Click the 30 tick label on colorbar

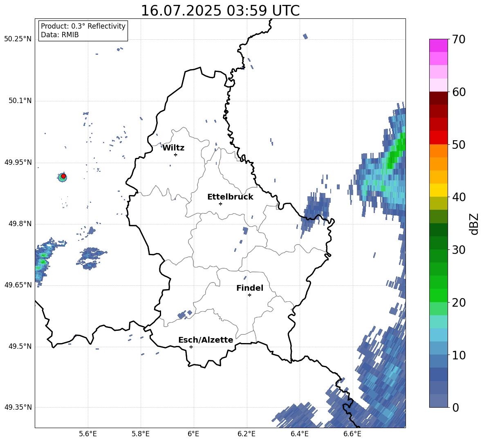[x=458, y=250]
